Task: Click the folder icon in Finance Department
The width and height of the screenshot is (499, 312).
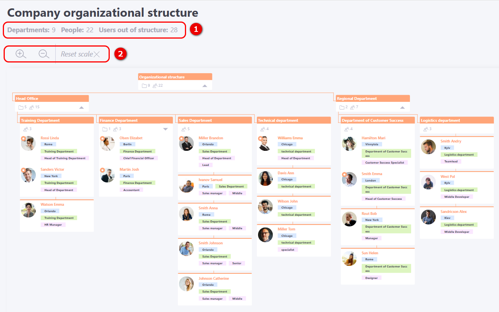Action: point(105,129)
